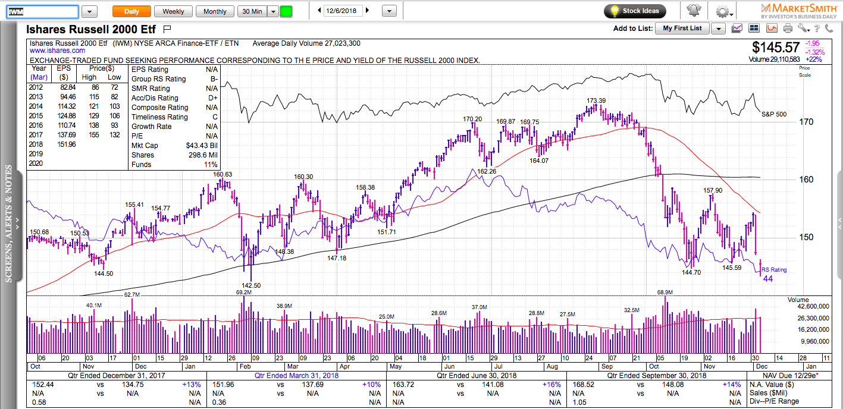Click the 68.9M volume peak label
Screen dimensions: 843x409
tap(665, 292)
